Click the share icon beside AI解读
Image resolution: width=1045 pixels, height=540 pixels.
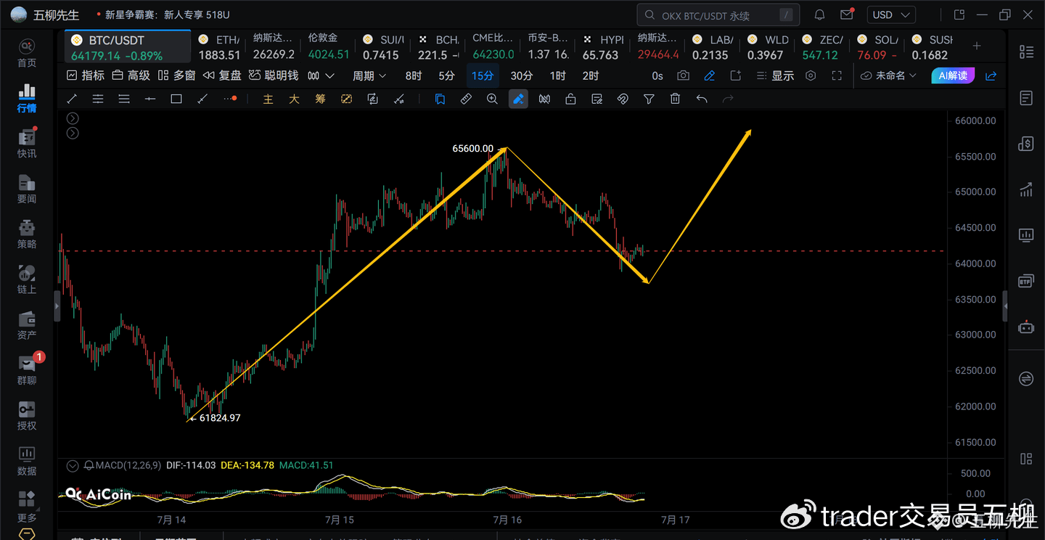pyautogui.click(x=991, y=75)
